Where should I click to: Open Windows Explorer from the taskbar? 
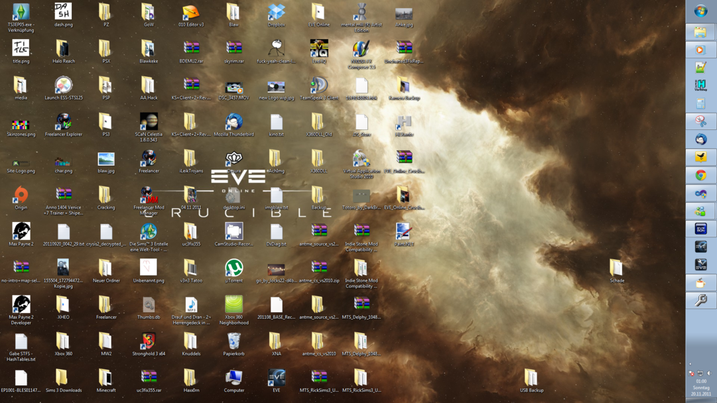[x=700, y=32]
